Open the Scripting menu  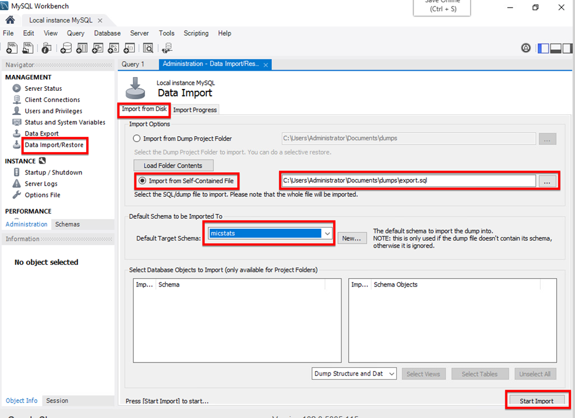pos(196,33)
